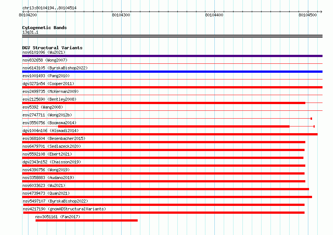Click nsv4739473 (Quan2021) label
Viewport: 333px width, 235px height.
point(46,193)
